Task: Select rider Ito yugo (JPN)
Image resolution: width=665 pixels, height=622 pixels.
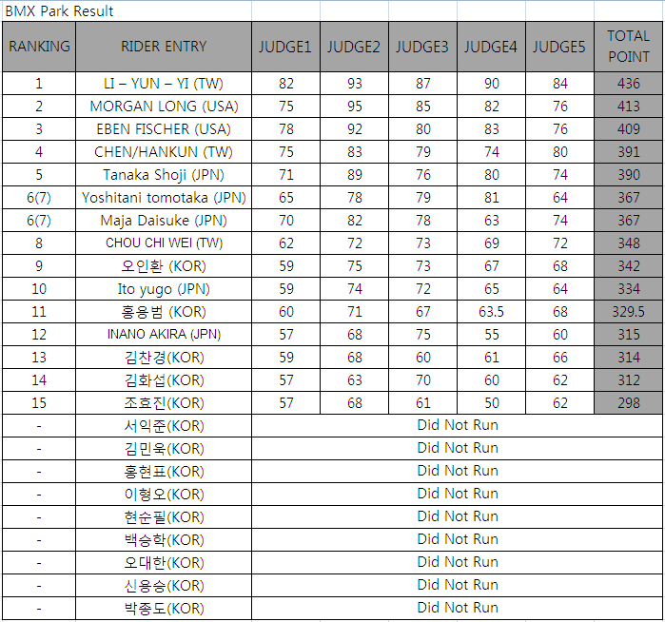Action: pos(164,289)
